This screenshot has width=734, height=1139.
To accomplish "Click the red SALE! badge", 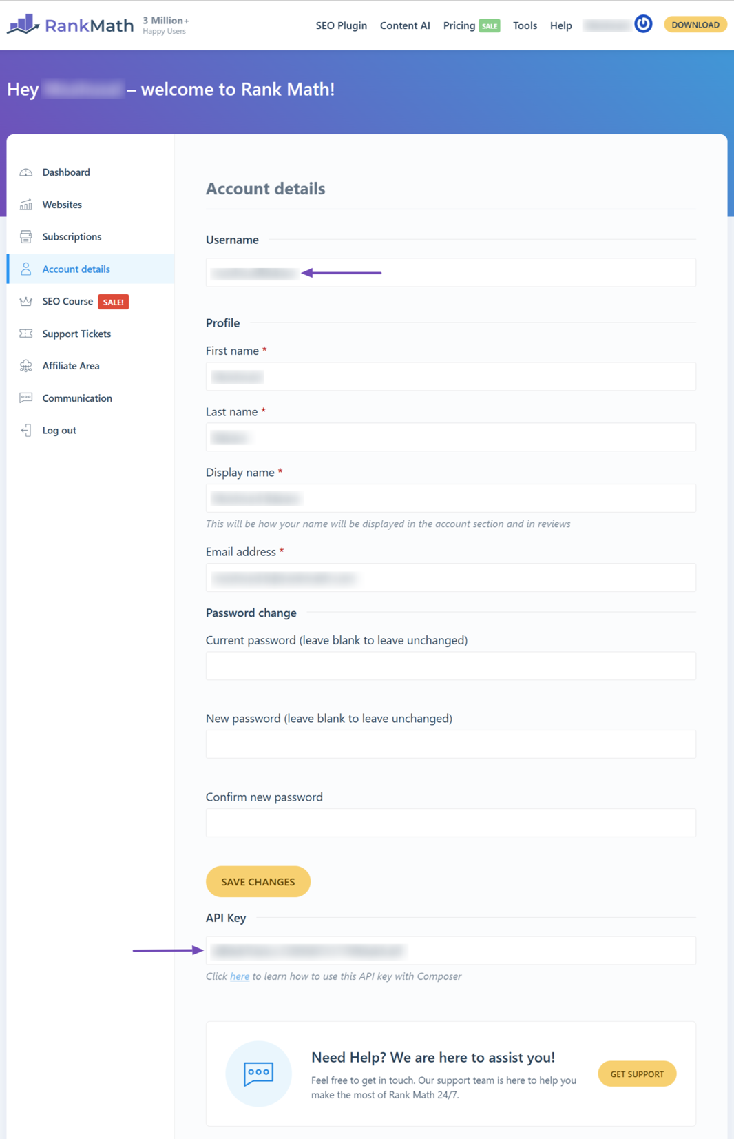I will click(114, 302).
